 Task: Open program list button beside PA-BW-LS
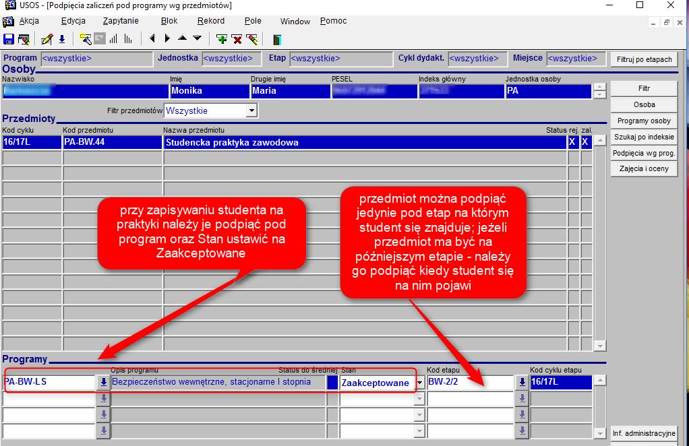pyautogui.click(x=103, y=383)
